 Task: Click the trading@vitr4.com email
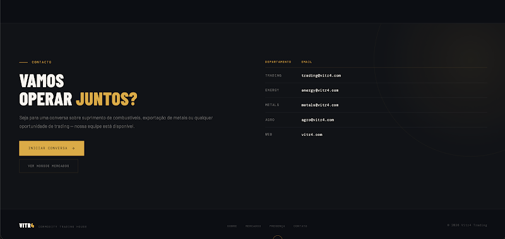321,75
